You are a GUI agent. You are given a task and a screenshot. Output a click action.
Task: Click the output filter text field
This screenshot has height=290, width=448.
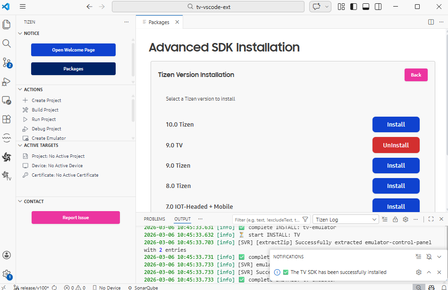pyautogui.click(x=267, y=220)
